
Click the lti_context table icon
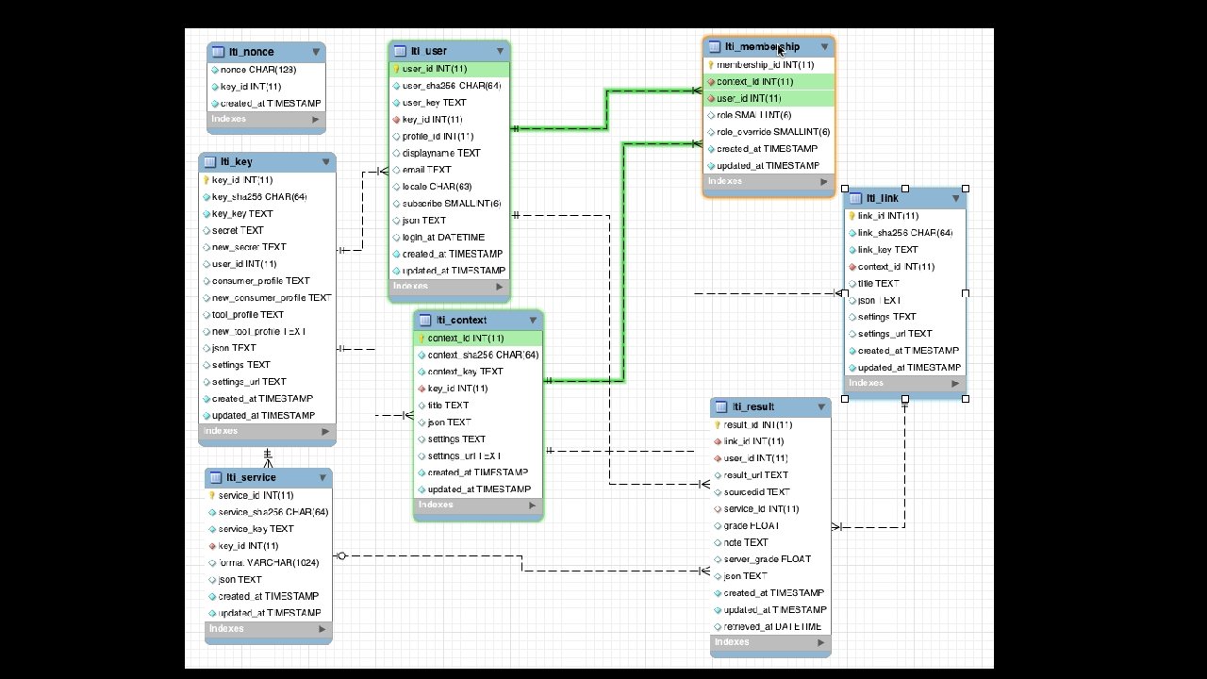425,321
